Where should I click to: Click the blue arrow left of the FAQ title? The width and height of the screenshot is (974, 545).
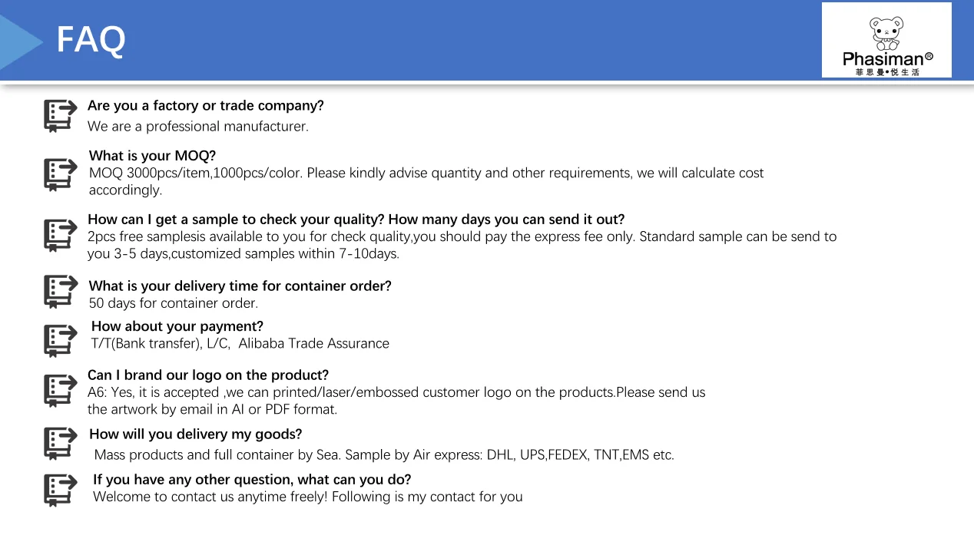pos(19,42)
